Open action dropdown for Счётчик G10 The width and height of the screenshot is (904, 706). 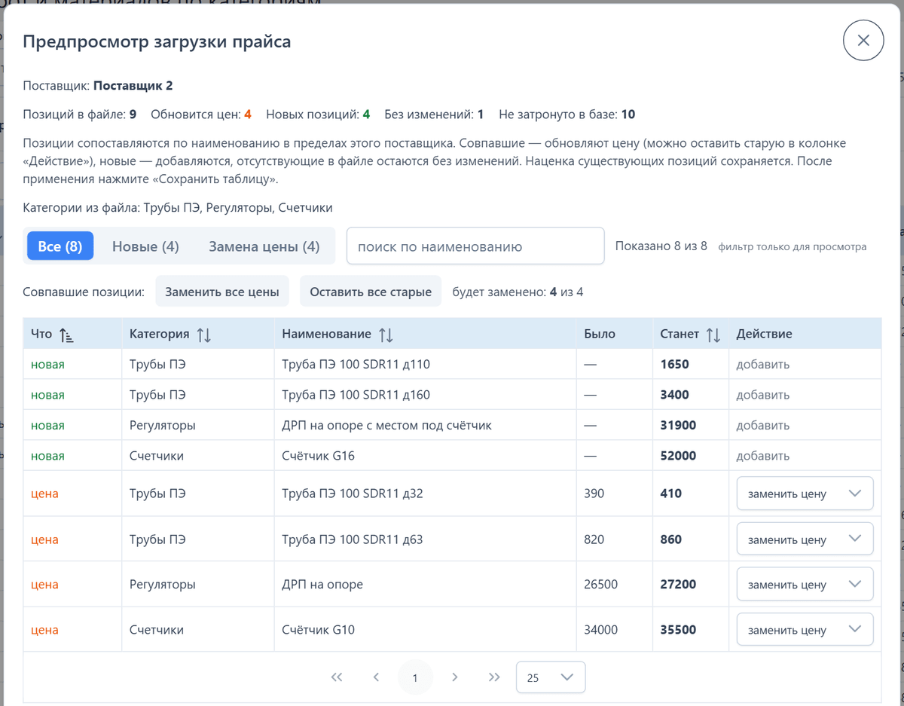pos(805,630)
